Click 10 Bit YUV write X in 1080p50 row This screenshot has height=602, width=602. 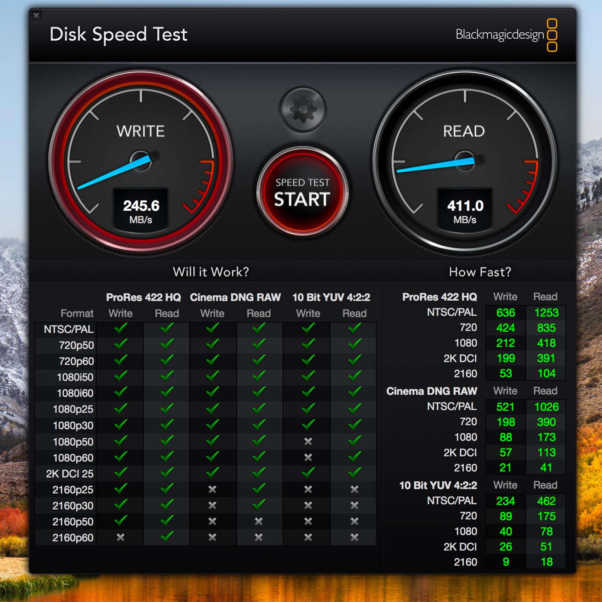(308, 441)
